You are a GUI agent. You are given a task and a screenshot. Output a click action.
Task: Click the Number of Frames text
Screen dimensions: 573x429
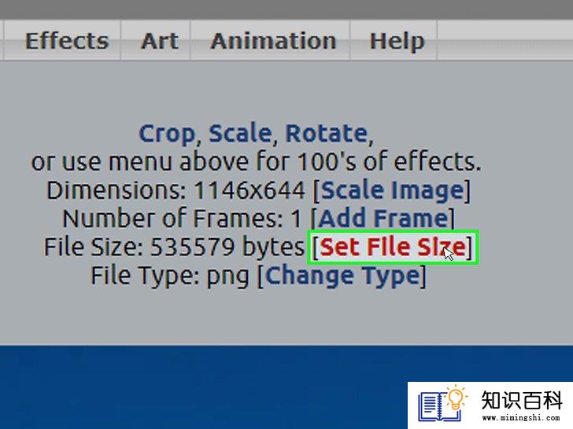(x=182, y=218)
